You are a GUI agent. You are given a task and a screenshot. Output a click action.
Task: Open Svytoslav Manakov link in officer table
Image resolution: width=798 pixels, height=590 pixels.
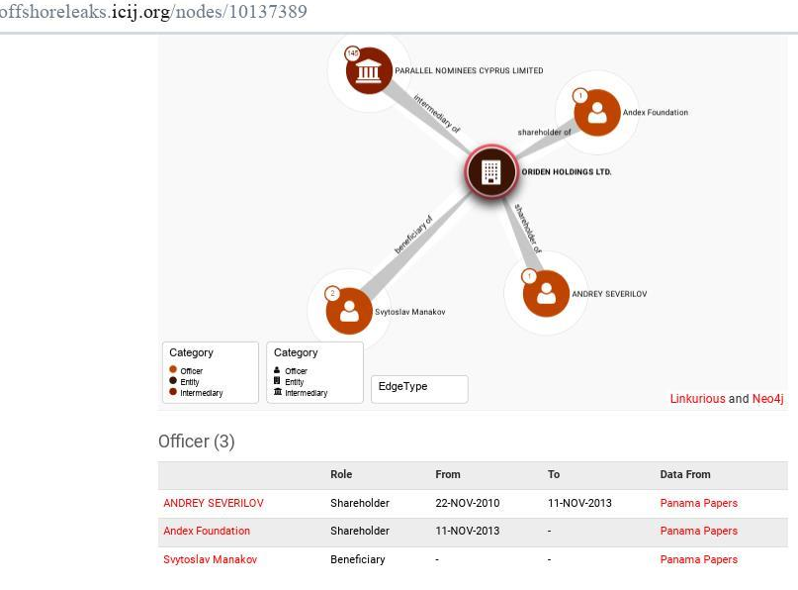(x=210, y=559)
